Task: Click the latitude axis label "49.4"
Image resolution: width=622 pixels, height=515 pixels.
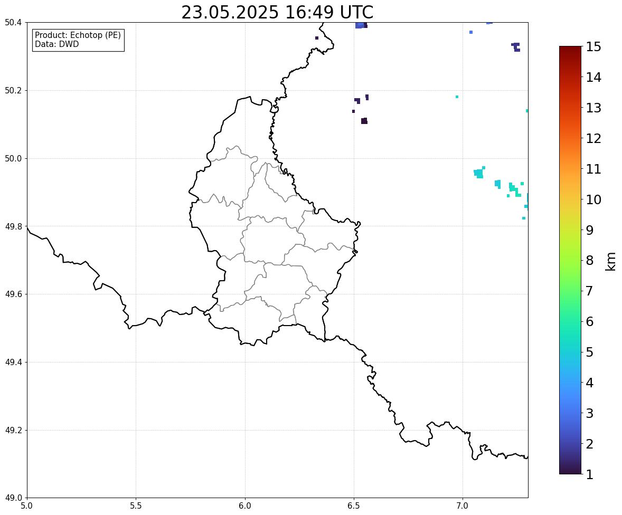Action: coord(13,363)
